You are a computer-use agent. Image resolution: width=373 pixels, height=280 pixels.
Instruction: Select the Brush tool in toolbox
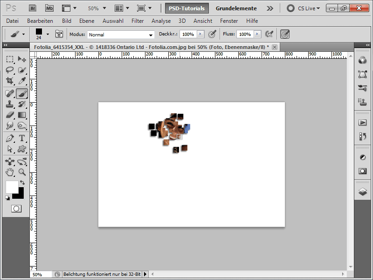point(22,93)
